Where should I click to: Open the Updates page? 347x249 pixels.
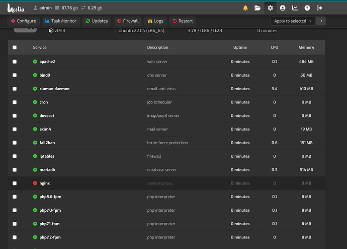click(97, 21)
